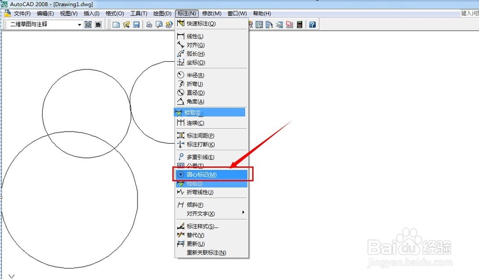
Task: Select 弧长(H) arc length dimension
Action: [x=211, y=54]
